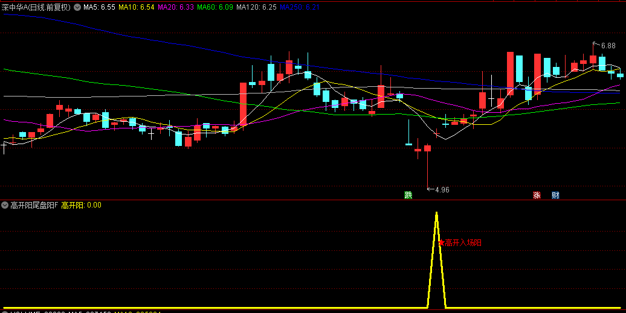This screenshot has width=626, height=313.
Task: Expand the main chart indicator dropdown arrow
Action: [x=77, y=7]
